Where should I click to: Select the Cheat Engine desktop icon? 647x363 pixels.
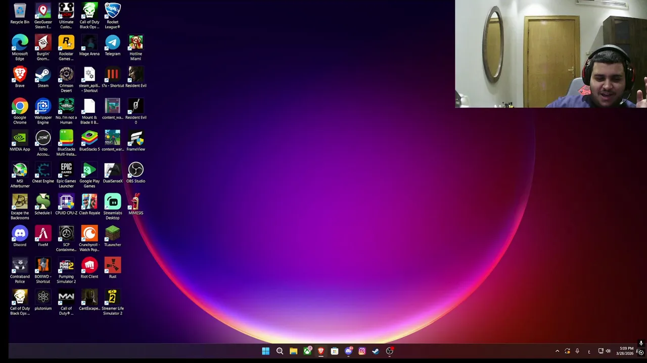[43, 172]
